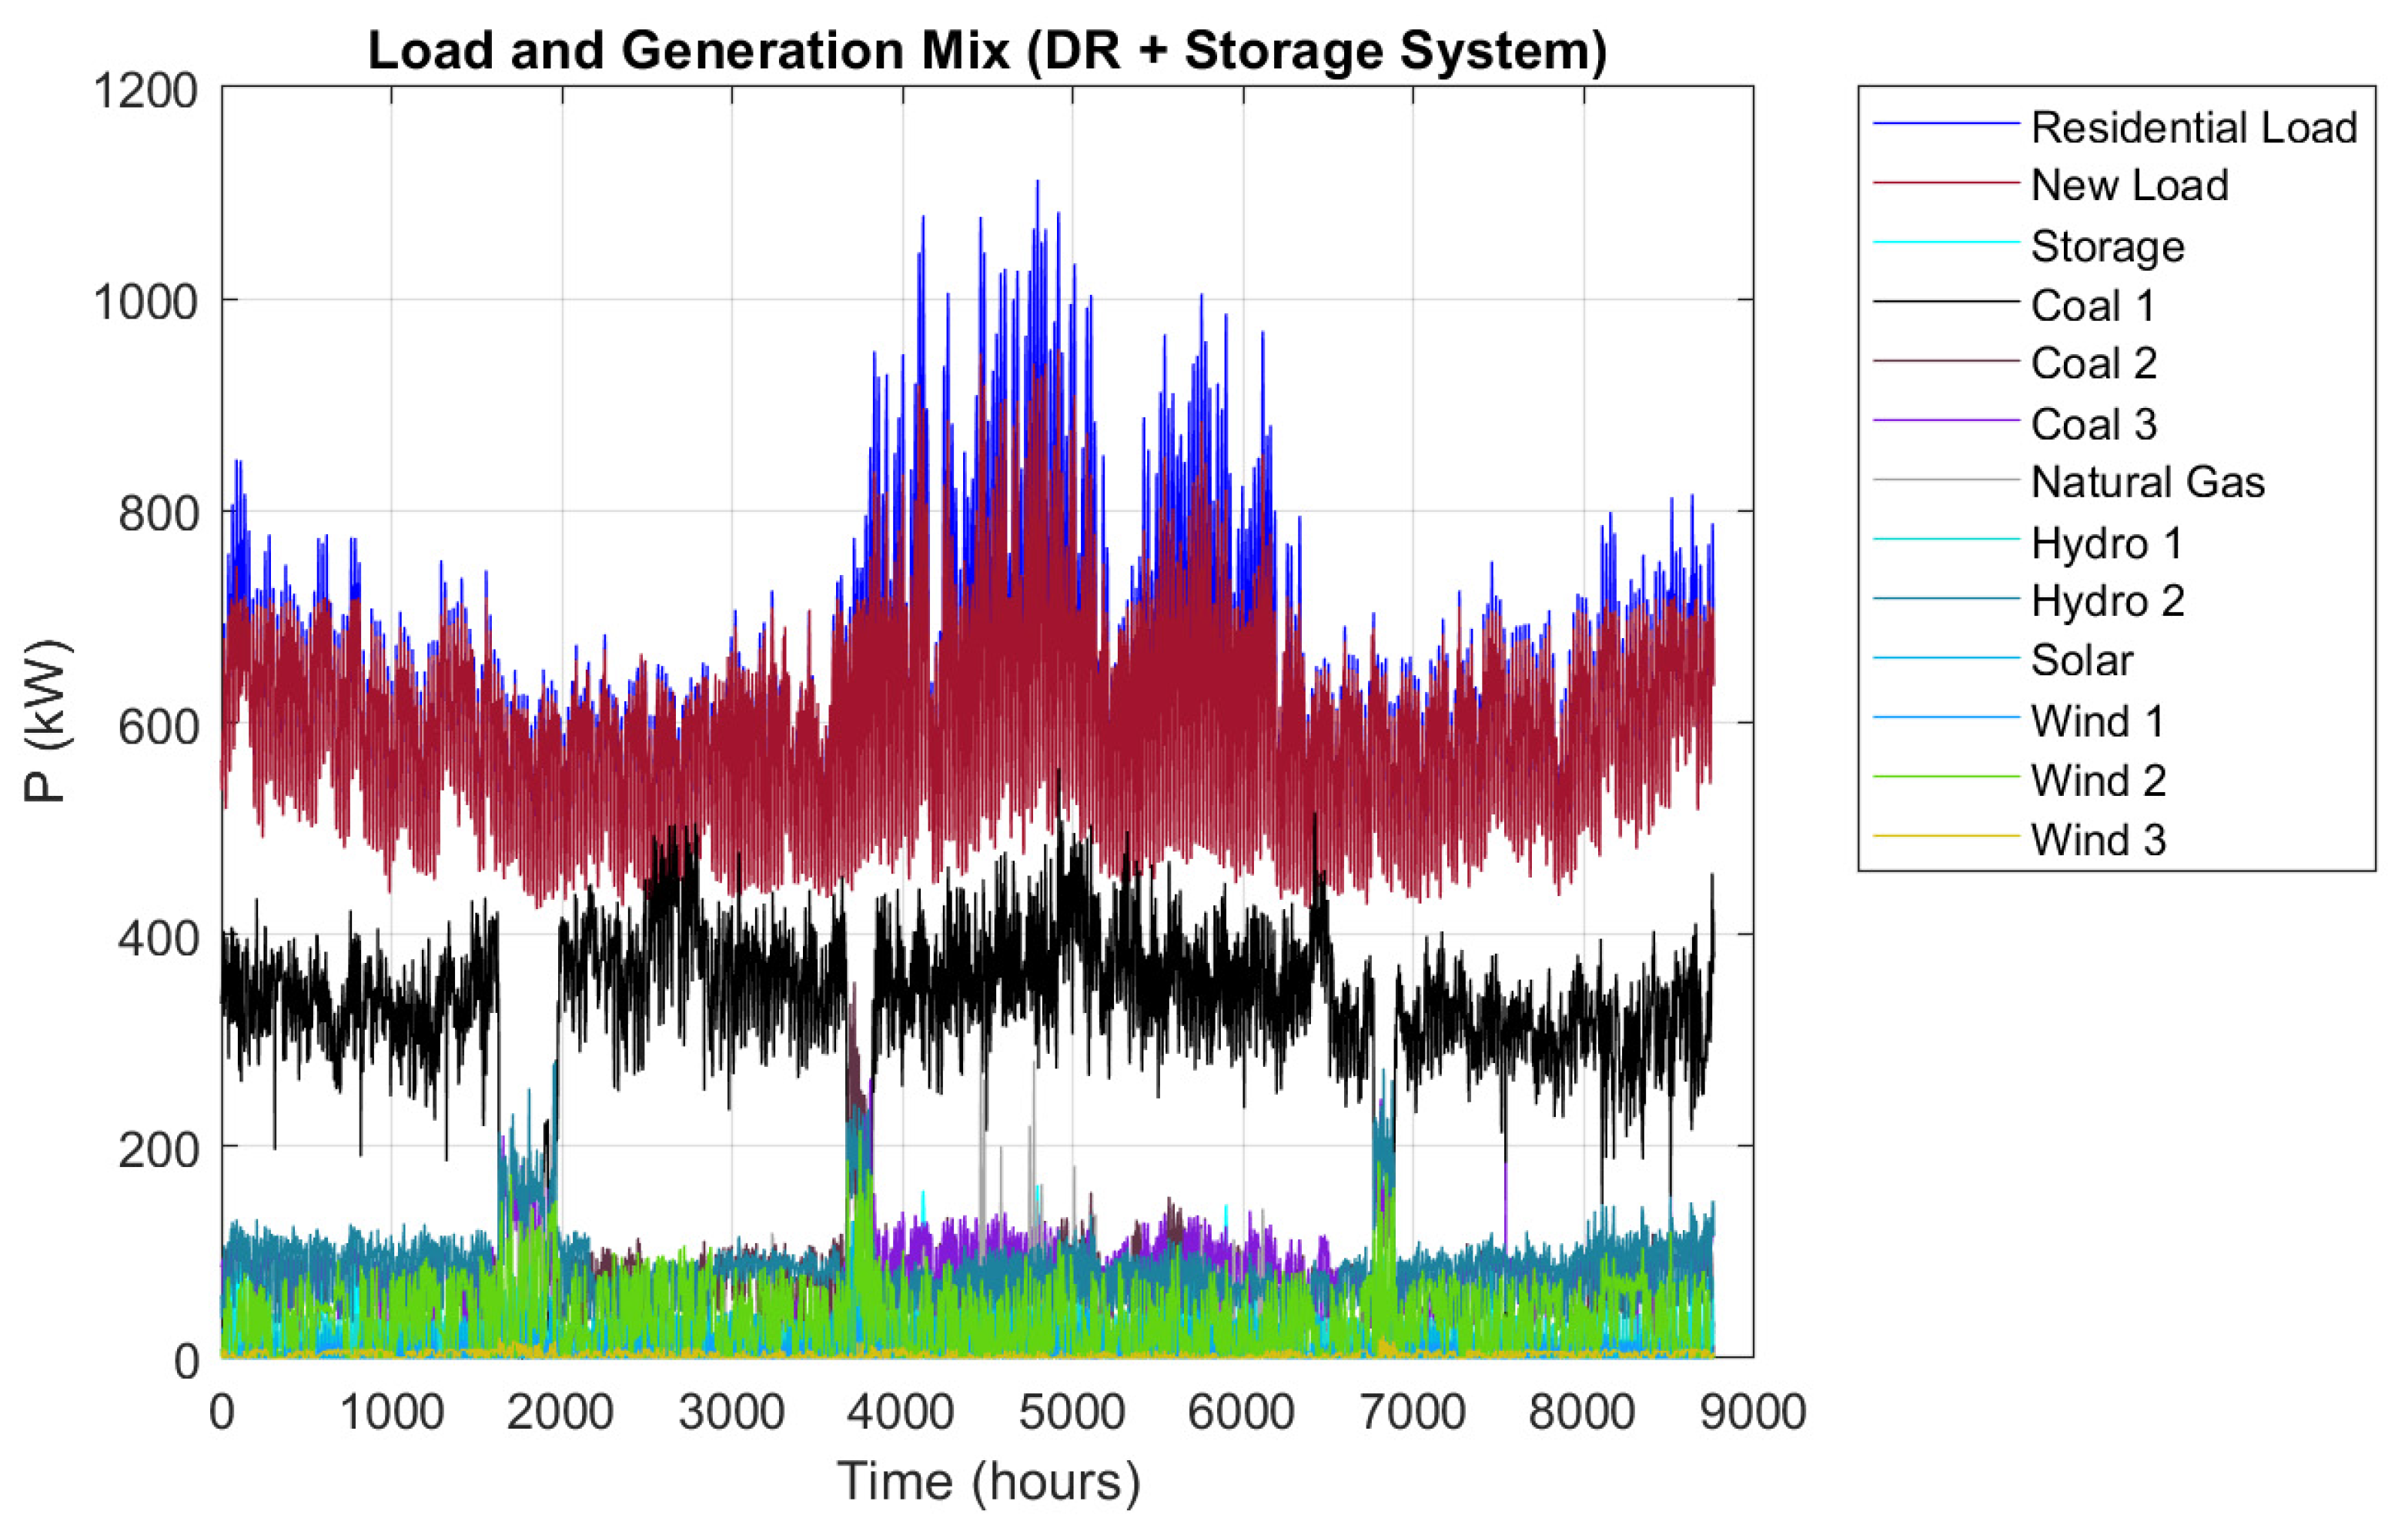Select the Hydro 1 legend label
This screenshot has height=1538, width=2408.
coord(2106,544)
